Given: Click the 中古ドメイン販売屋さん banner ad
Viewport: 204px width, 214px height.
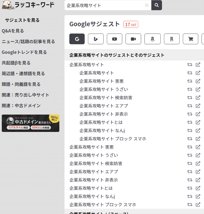Looking at the screenshot, I should point(31,123).
